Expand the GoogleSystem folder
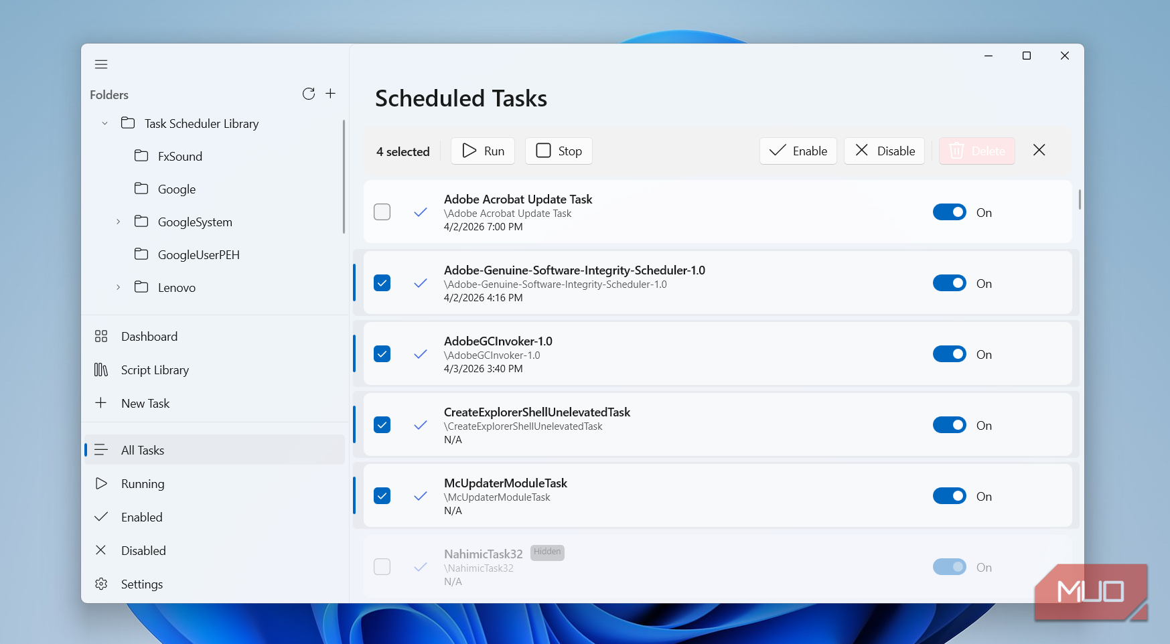The image size is (1170, 644). pos(119,222)
